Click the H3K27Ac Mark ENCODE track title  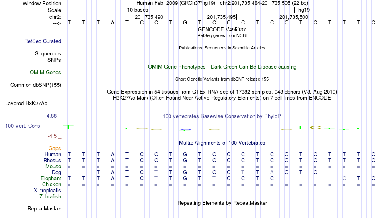[222, 98]
